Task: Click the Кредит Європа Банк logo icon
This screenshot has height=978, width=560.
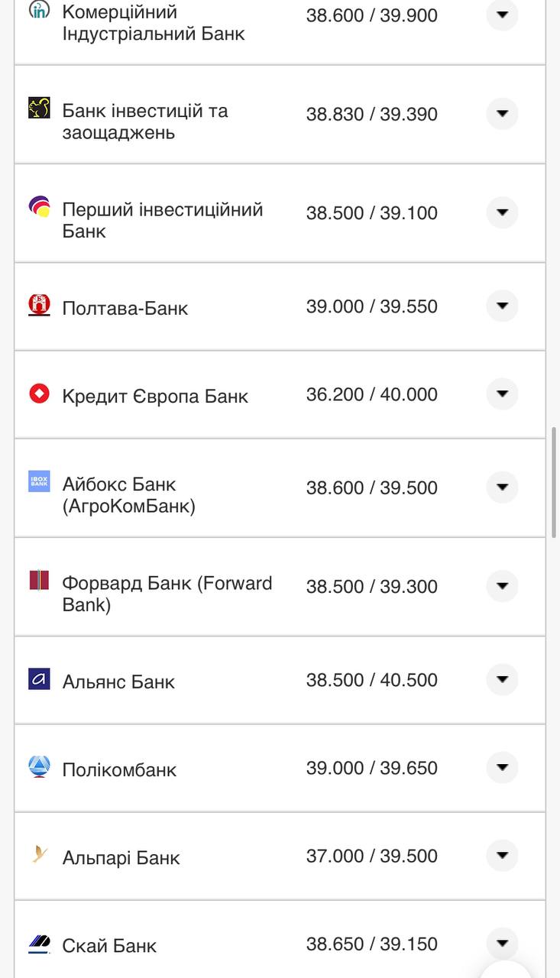Action: point(39,394)
